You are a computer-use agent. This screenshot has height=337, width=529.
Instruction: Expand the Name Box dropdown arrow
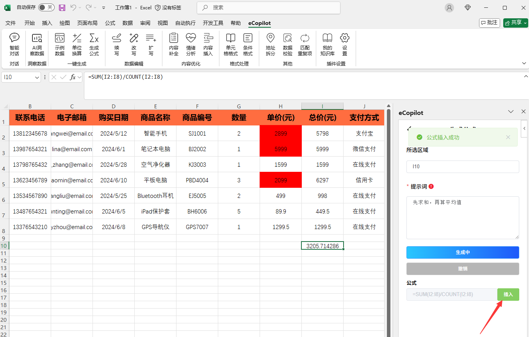click(37, 77)
